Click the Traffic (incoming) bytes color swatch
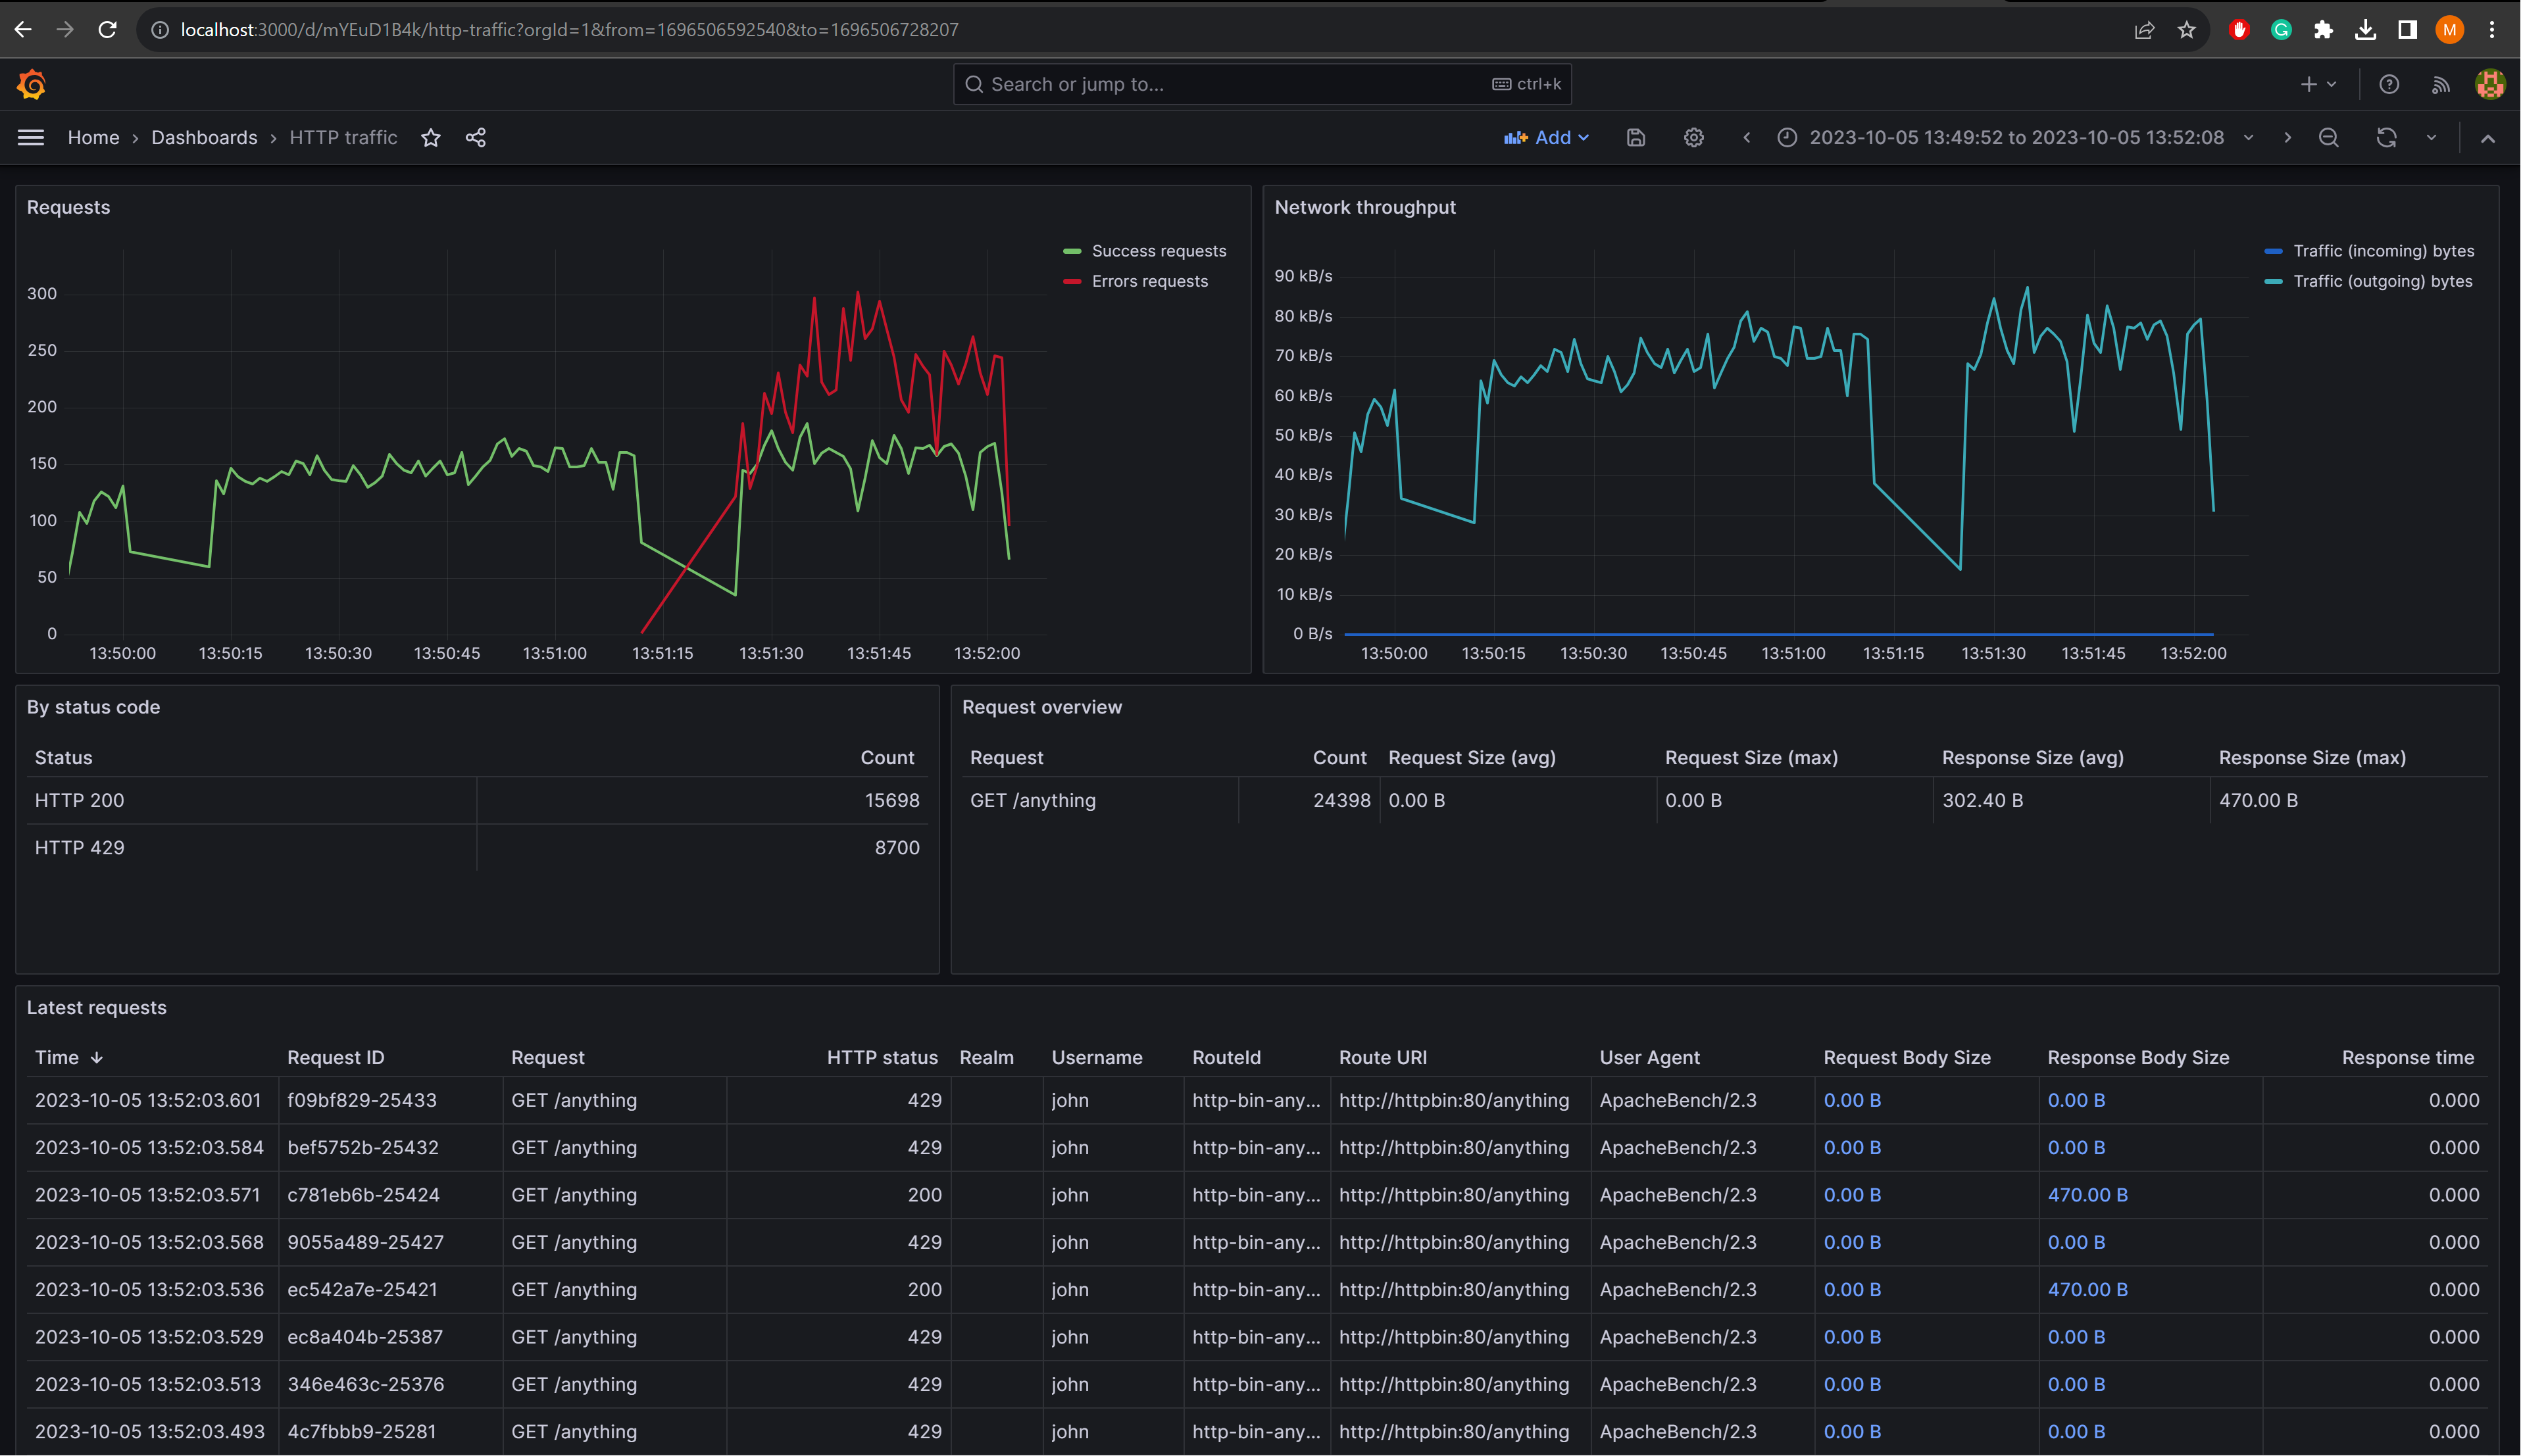Screen dimensions: 2521x1456 coord(2274,251)
